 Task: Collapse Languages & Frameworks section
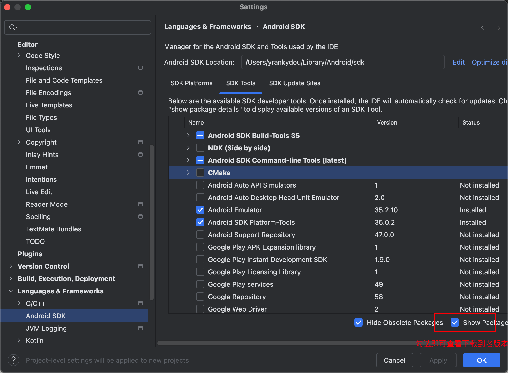click(x=11, y=291)
